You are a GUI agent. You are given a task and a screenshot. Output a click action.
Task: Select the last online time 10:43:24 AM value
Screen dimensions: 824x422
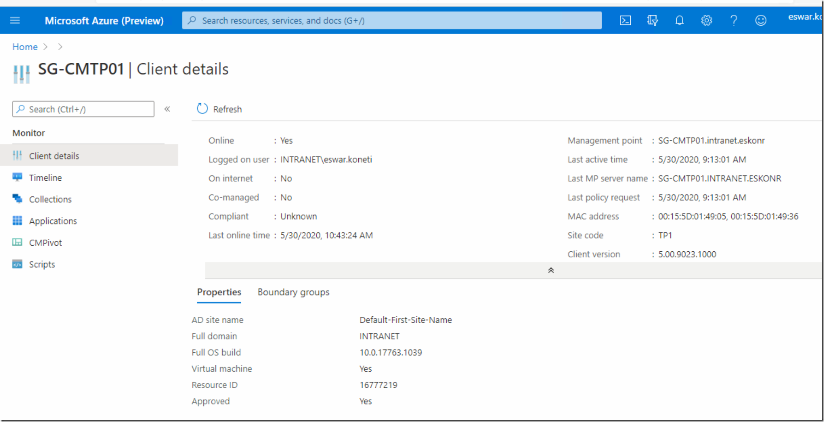tap(327, 235)
